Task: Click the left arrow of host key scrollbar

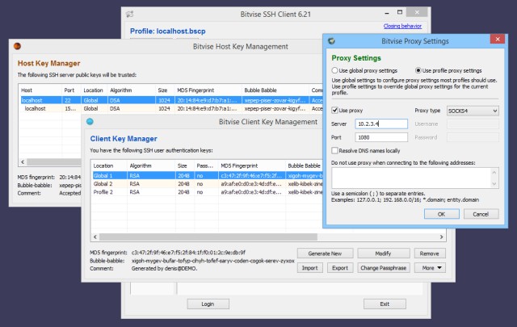Action: tap(23, 161)
